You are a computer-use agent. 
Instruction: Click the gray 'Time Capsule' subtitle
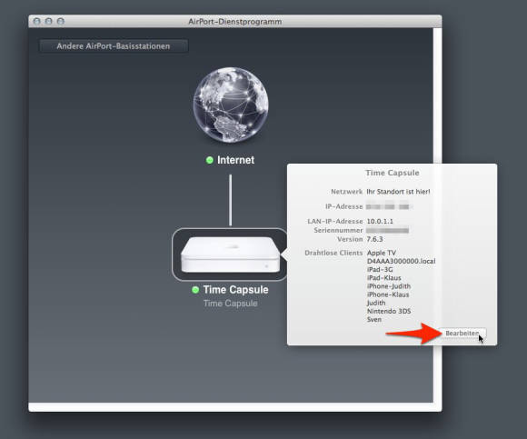pyautogui.click(x=230, y=304)
